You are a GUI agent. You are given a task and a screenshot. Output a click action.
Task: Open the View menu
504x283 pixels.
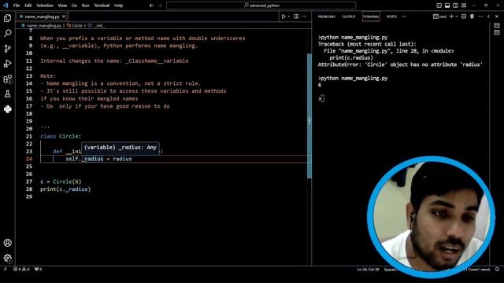[x=62, y=6]
